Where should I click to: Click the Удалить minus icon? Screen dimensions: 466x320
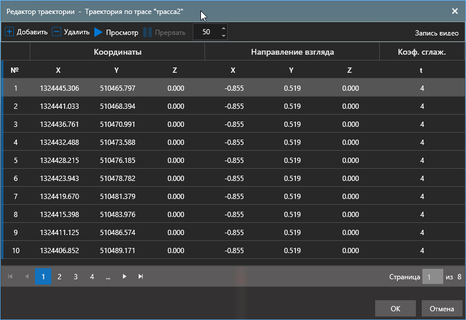(57, 32)
